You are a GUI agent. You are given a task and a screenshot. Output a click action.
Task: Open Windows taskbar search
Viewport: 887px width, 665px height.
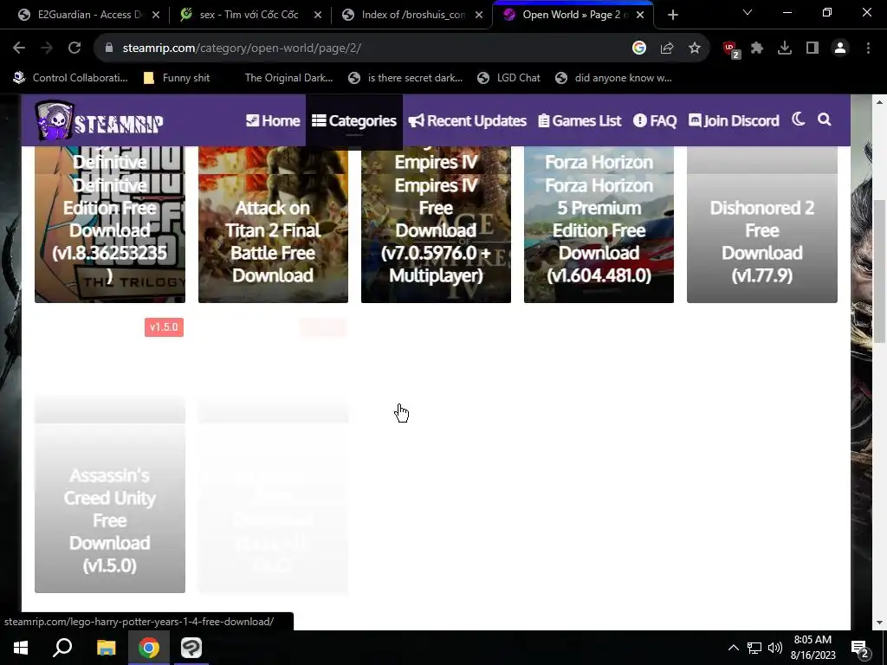62,648
